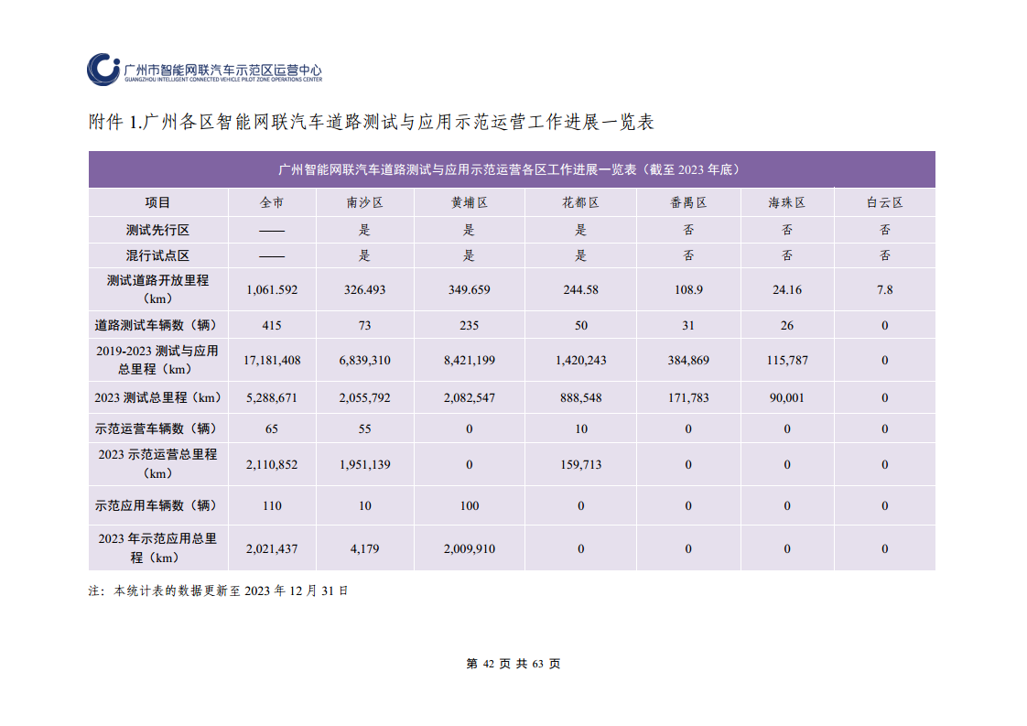
Task: Select the 第 42 页 共 63 页 footer
Action: point(513,663)
